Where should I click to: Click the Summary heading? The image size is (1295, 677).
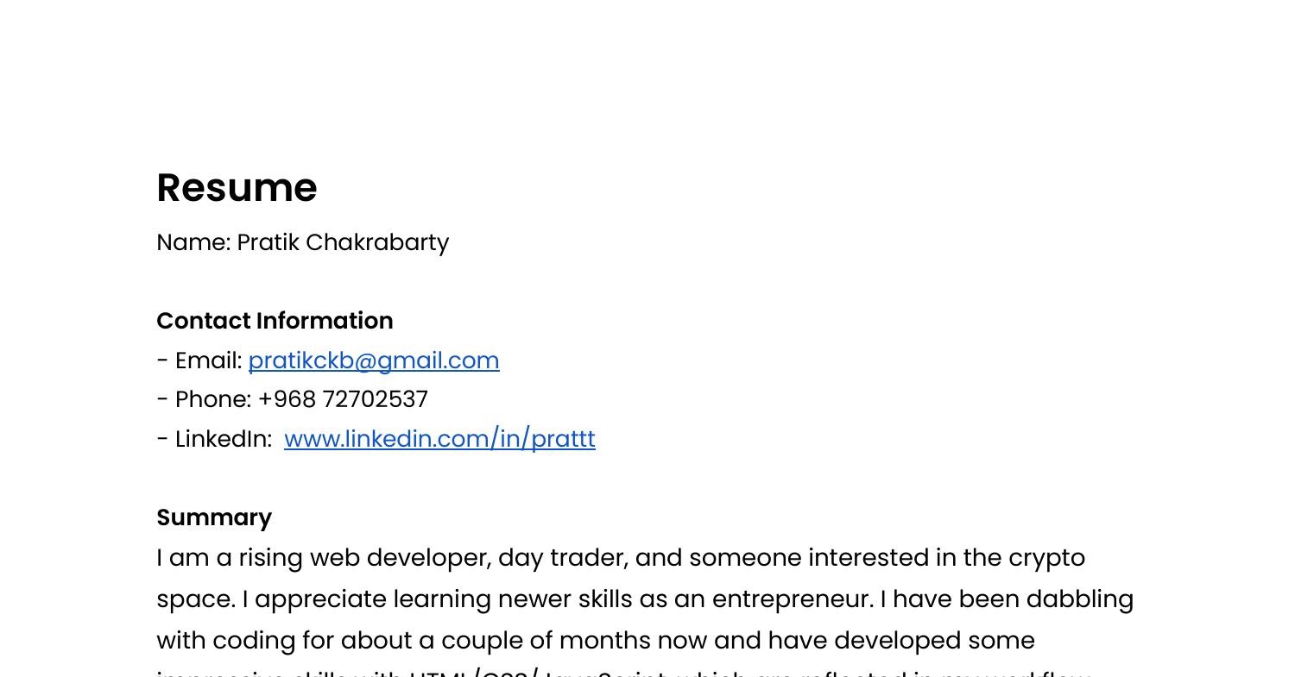214,517
